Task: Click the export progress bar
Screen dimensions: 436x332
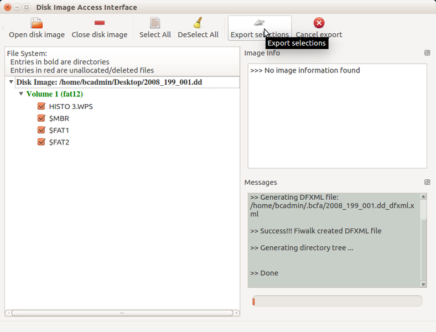Action: tap(336, 301)
